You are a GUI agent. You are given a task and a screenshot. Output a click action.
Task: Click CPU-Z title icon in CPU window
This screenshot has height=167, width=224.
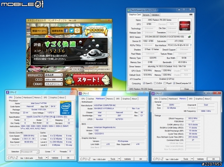(8, 92)
